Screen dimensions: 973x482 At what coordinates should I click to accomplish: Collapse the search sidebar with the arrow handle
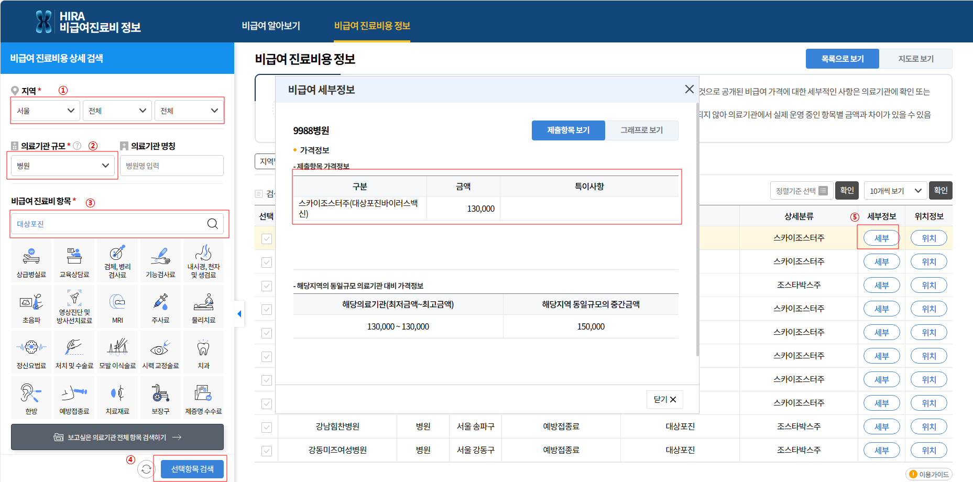239,314
